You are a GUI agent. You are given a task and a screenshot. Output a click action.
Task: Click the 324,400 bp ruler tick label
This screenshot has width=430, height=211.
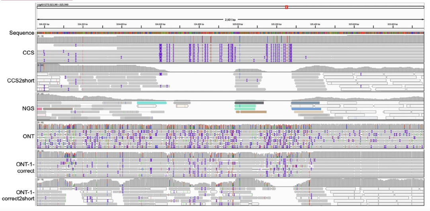tap(121, 24)
